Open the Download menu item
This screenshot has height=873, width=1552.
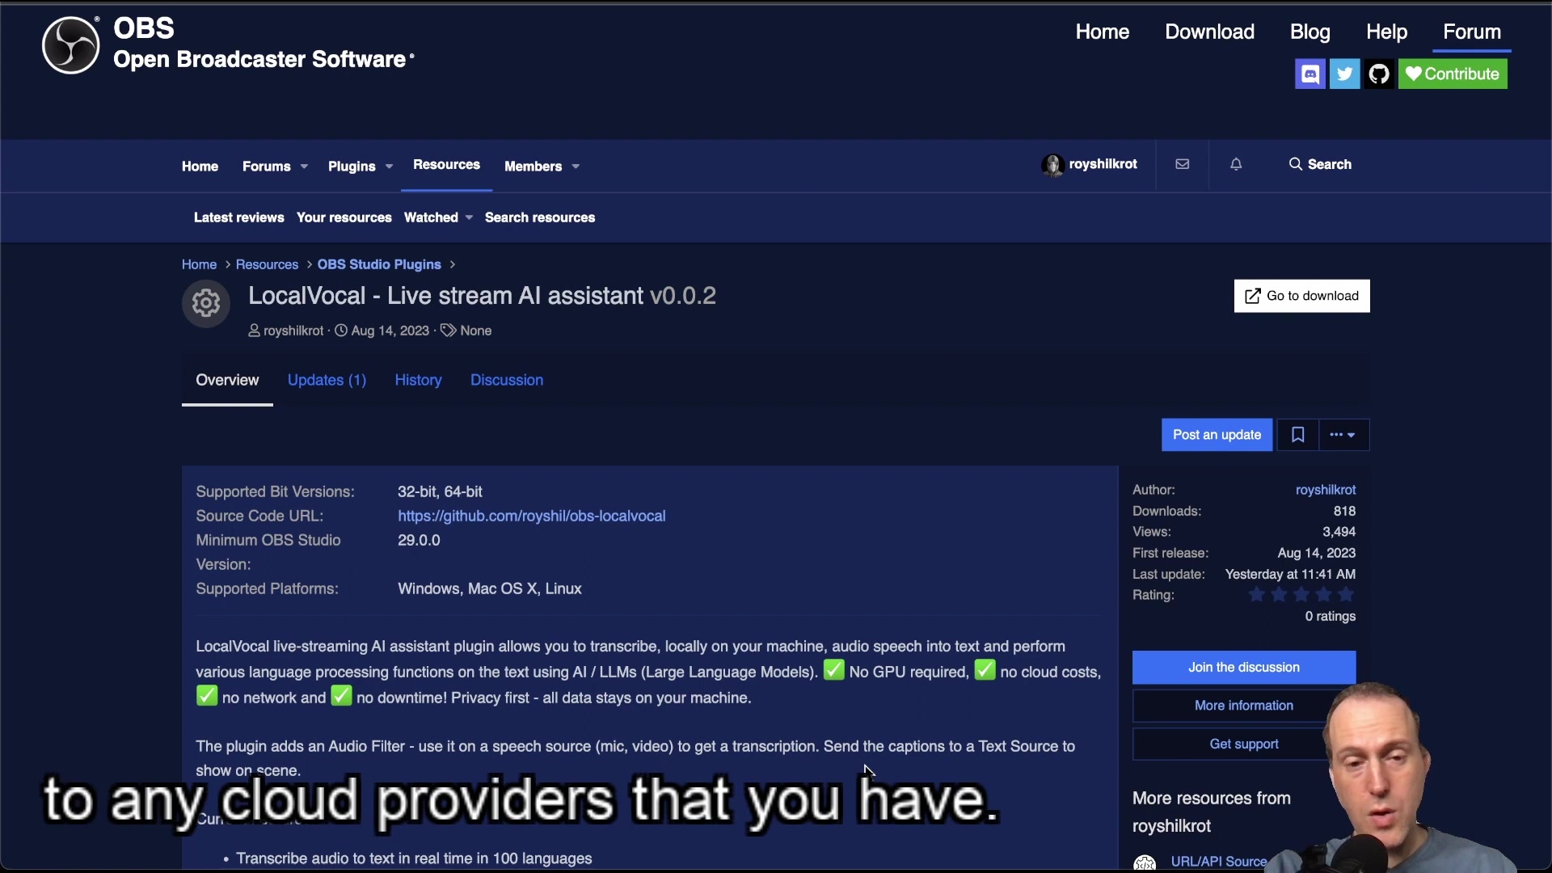pyautogui.click(x=1209, y=32)
